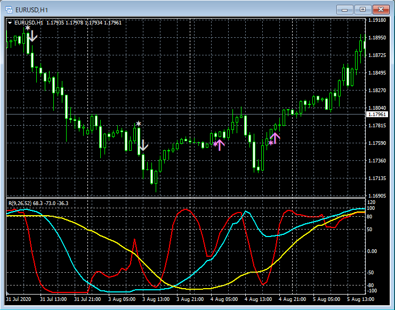Viewport: 395px width, 310px height.
Task: Click the chart icon in the title bar
Action: 9,10
